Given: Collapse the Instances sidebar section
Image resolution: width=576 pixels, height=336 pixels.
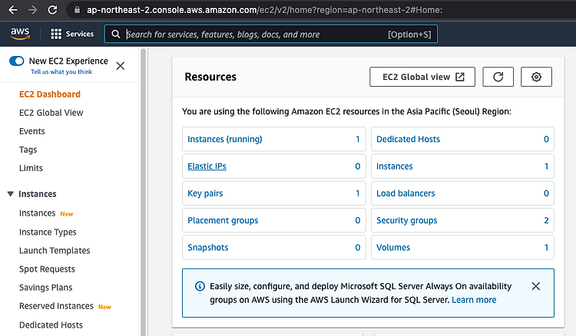Looking at the screenshot, I should (11, 195).
